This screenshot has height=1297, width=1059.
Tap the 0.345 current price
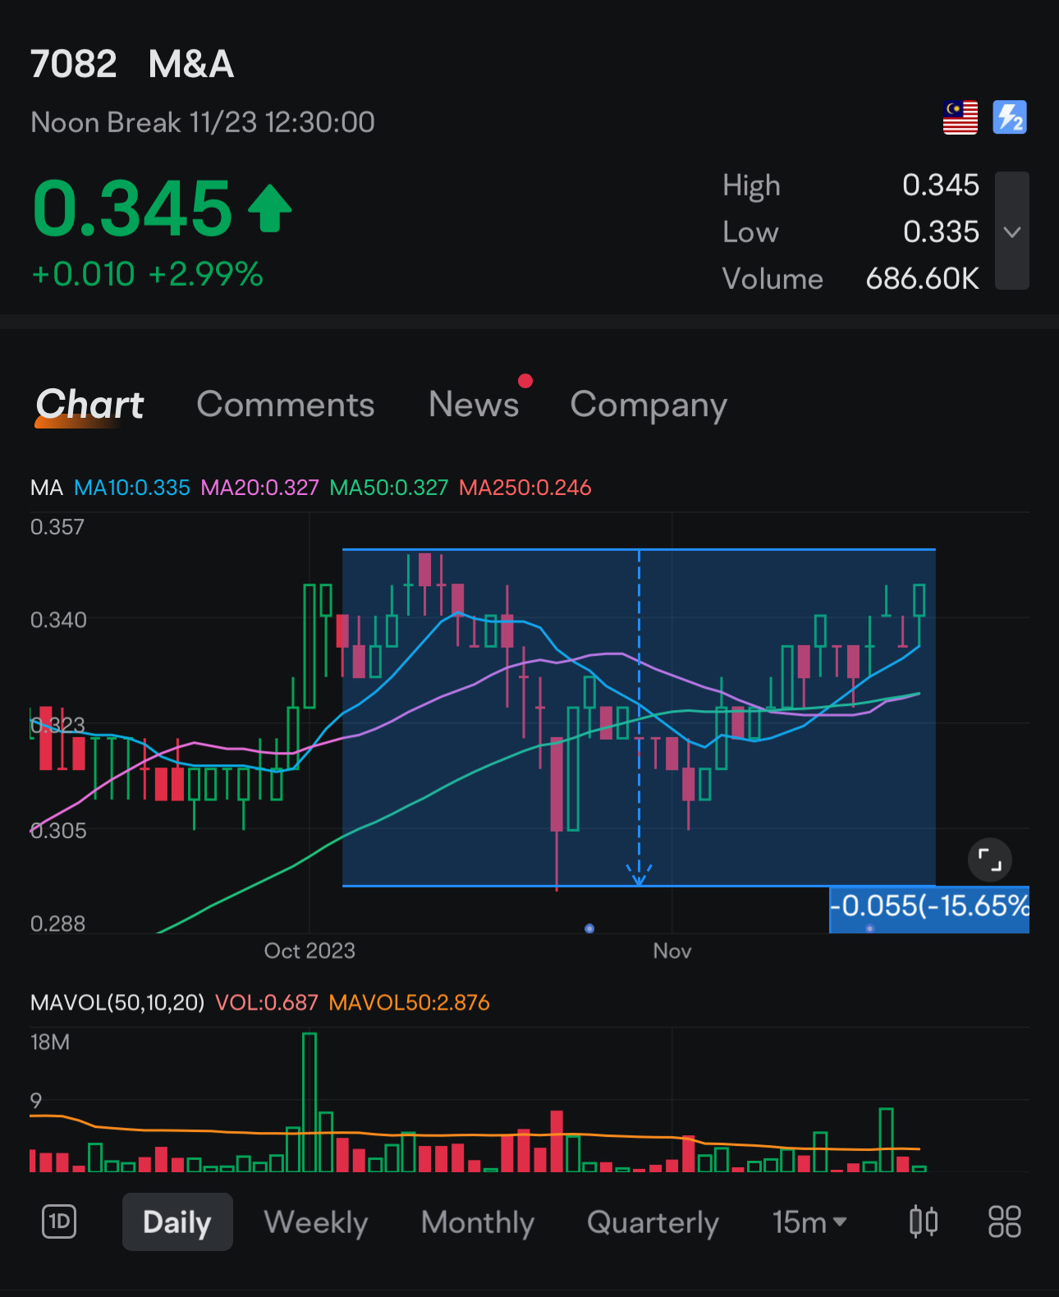click(x=133, y=209)
